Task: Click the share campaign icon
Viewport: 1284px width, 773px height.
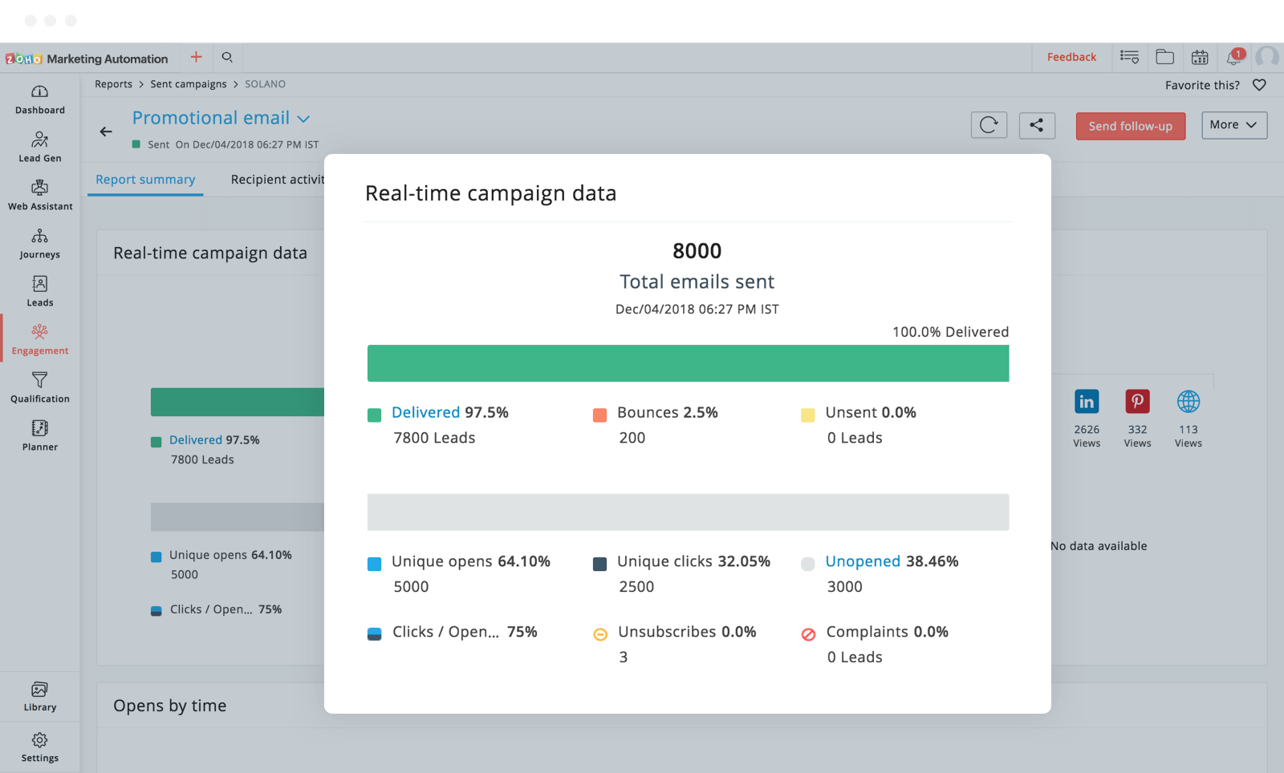Action: tap(1037, 125)
